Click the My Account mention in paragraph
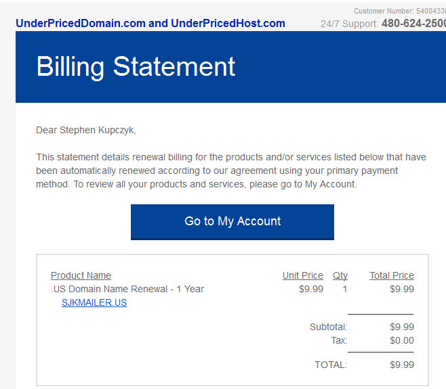 pos(330,184)
